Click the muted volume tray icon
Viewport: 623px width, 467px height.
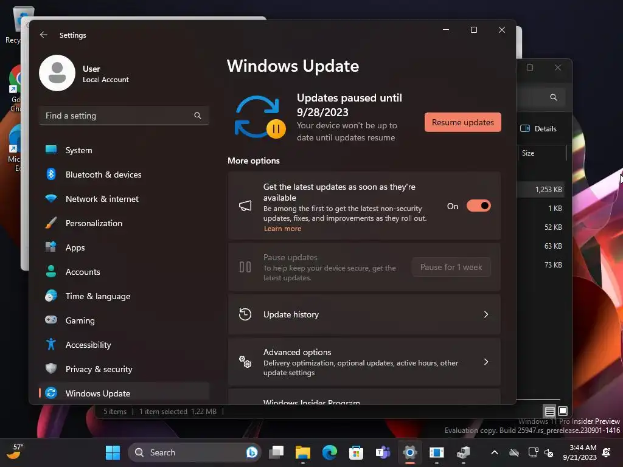[x=549, y=452]
